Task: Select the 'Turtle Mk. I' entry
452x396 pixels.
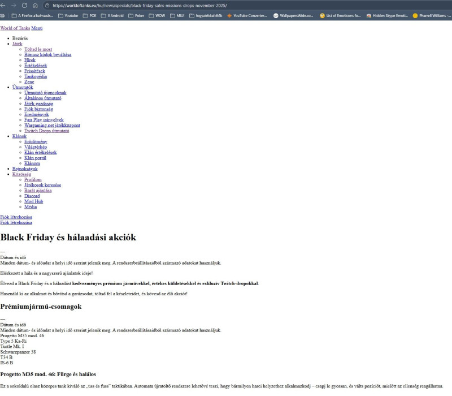Action: [x=12, y=346]
